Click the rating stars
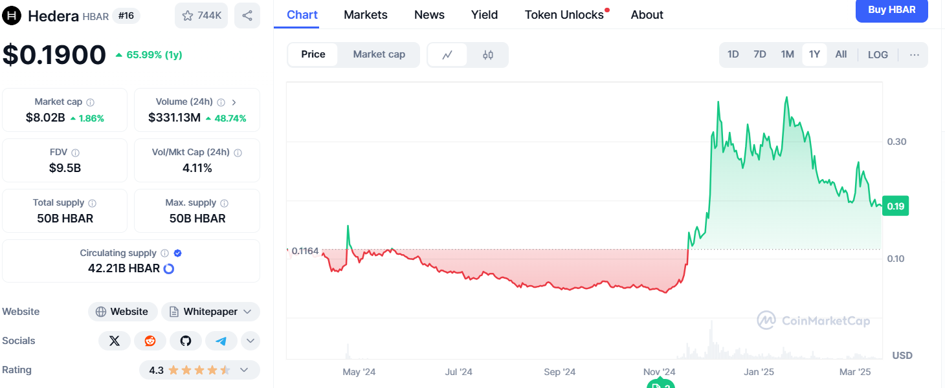The width and height of the screenshot is (945, 388). [x=199, y=371]
